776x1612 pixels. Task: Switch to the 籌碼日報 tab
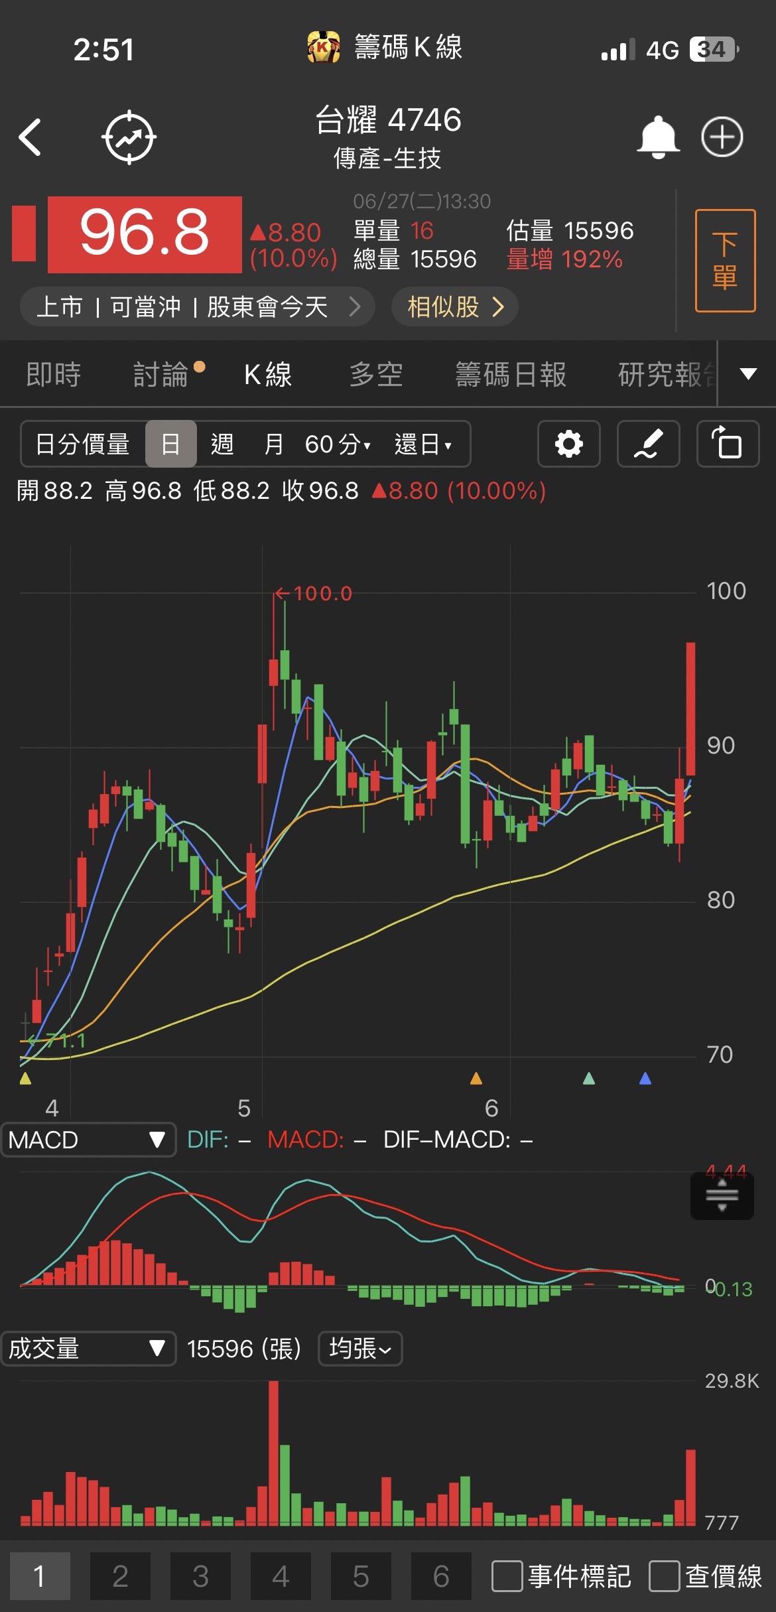point(511,374)
